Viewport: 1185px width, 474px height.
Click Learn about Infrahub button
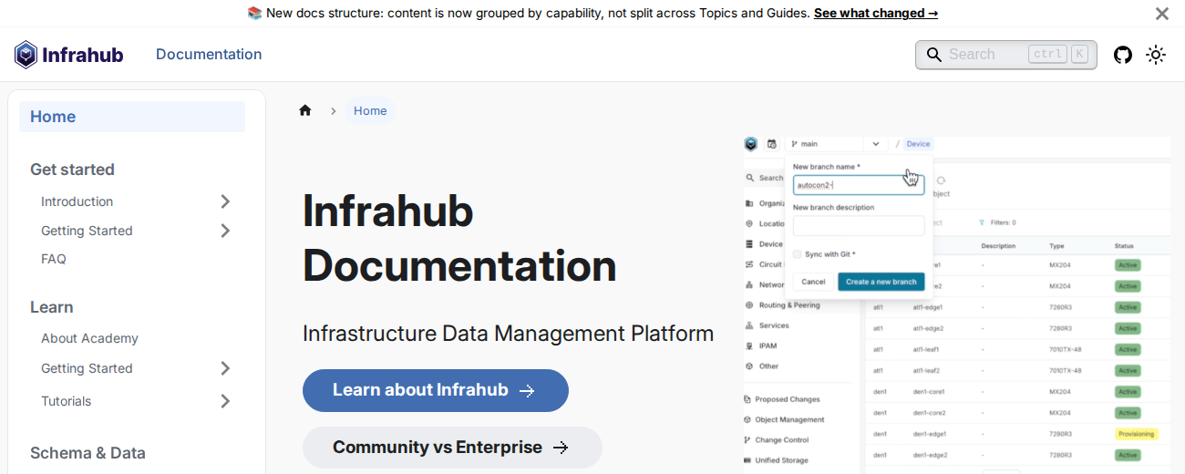[x=436, y=390]
